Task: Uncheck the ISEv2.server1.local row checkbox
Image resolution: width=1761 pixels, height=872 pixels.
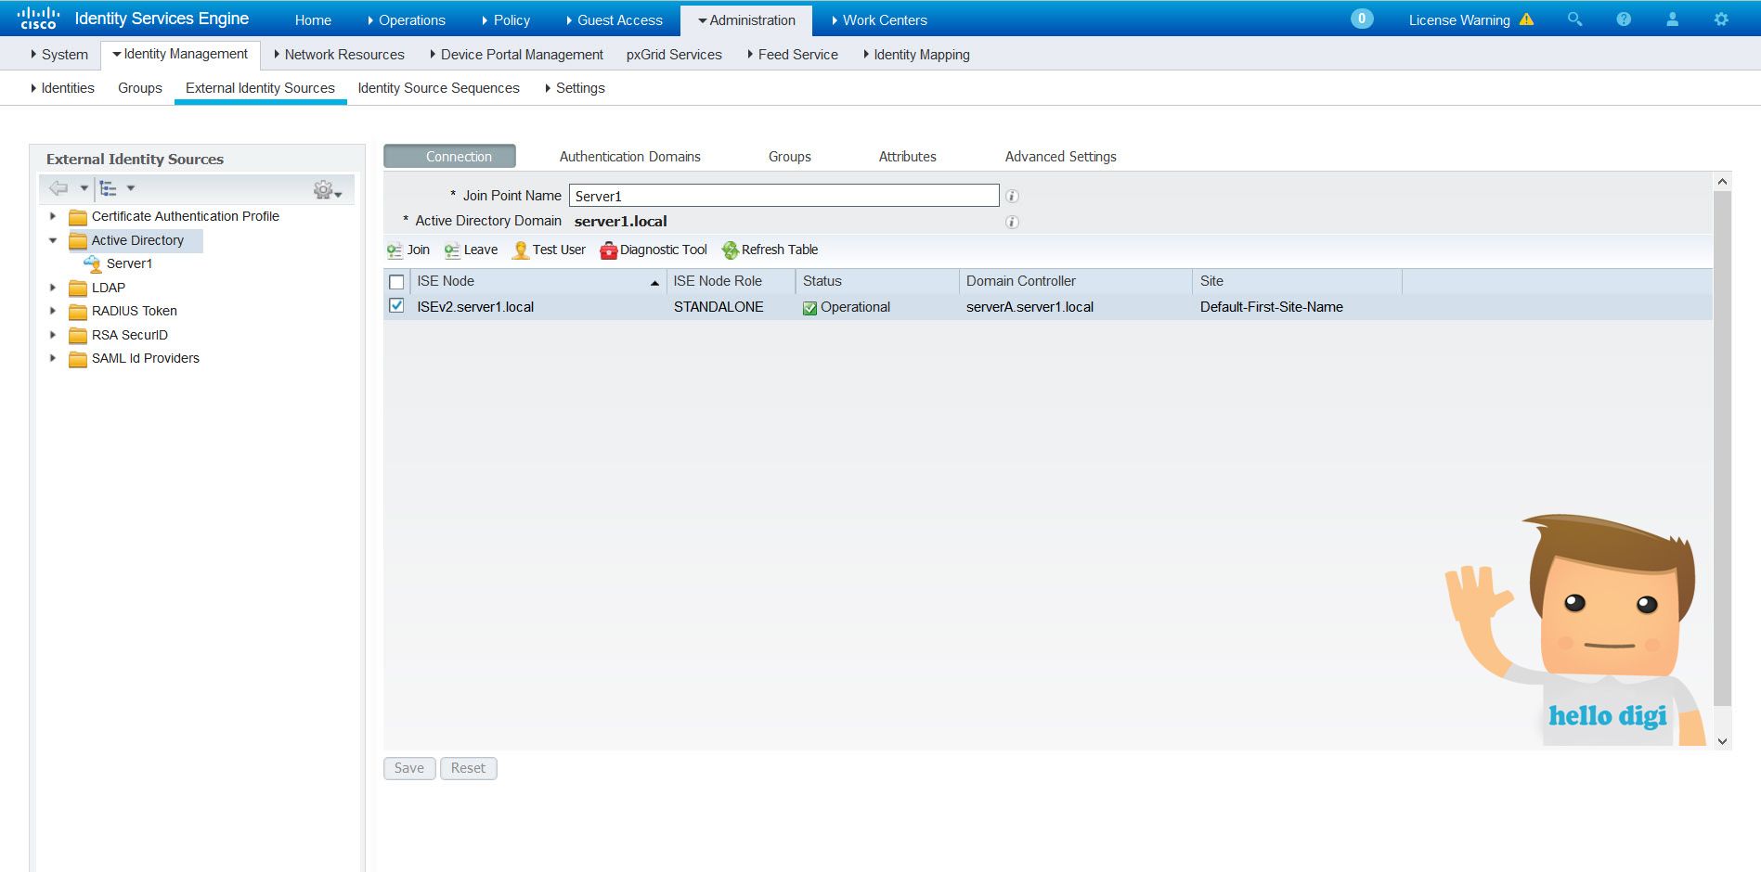Action: (x=396, y=306)
